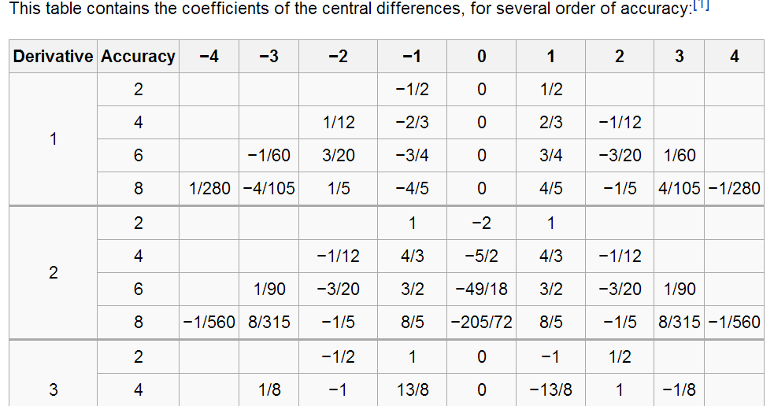Click the column header labeled 4

click(734, 56)
